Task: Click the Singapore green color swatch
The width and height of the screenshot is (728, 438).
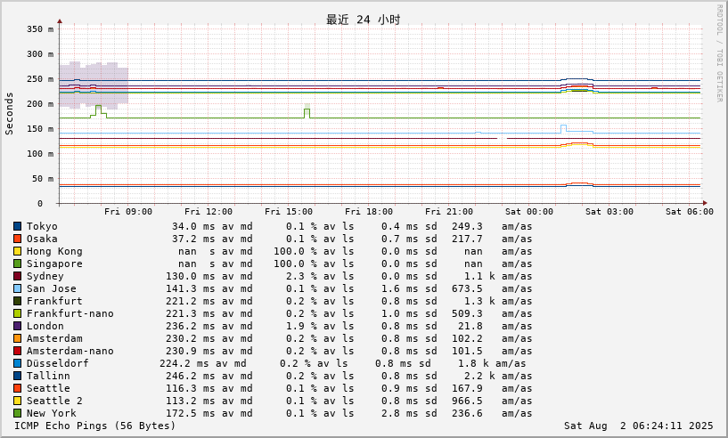Action: click(x=17, y=264)
